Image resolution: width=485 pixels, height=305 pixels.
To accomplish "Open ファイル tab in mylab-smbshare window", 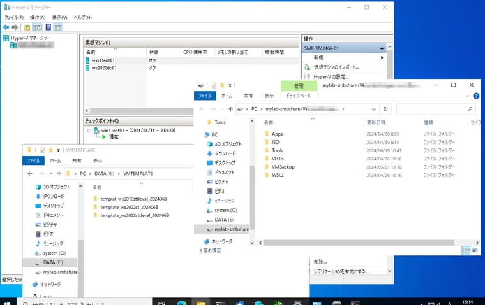I will [x=205, y=96].
